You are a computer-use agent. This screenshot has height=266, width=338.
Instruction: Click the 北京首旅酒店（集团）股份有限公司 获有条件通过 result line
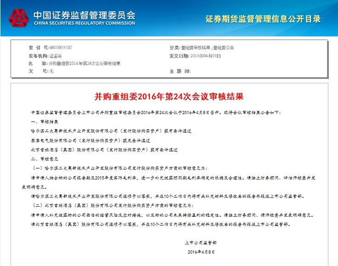pyautogui.click(x=104, y=150)
